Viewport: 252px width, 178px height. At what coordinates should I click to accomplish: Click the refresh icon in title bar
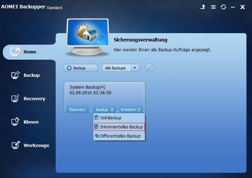coord(223,7)
